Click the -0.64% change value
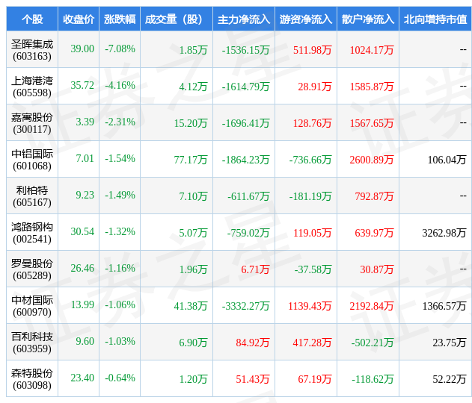The width and height of the screenshot is (472, 403). click(x=120, y=378)
